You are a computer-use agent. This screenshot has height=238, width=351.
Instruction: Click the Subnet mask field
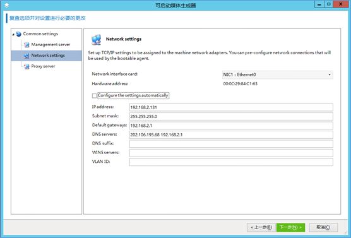[231, 116]
